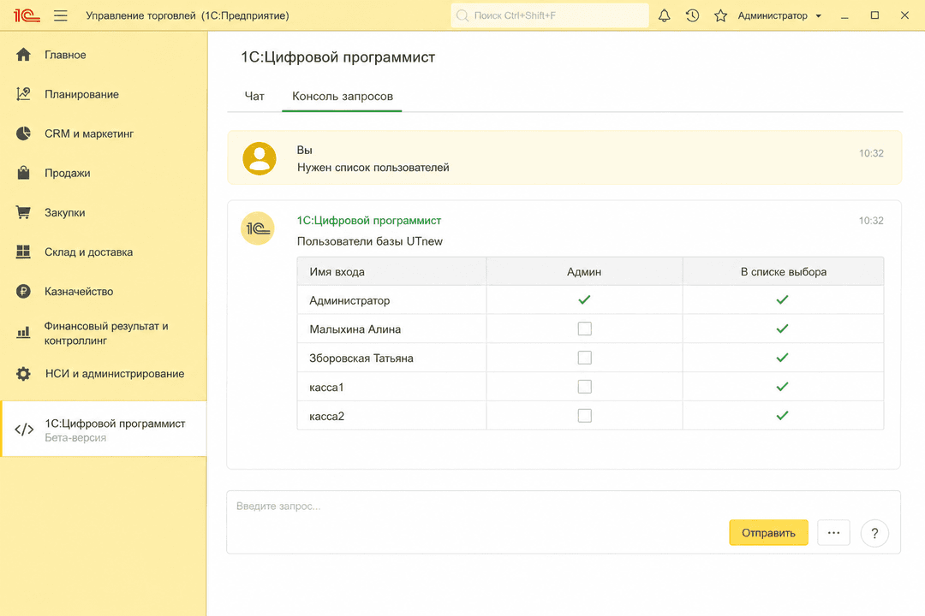This screenshot has height=616, width=925.
Task: Open the Склад и доставка section
Action: click(88, 252)
